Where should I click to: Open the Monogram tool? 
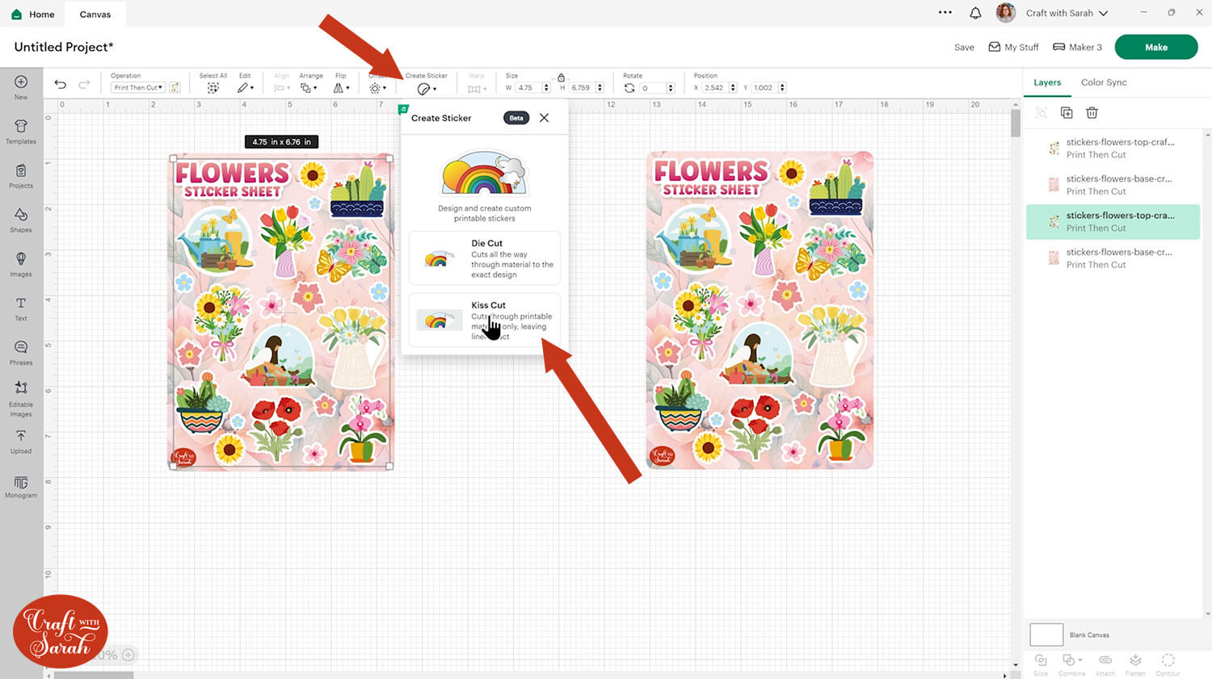(21, 487)
